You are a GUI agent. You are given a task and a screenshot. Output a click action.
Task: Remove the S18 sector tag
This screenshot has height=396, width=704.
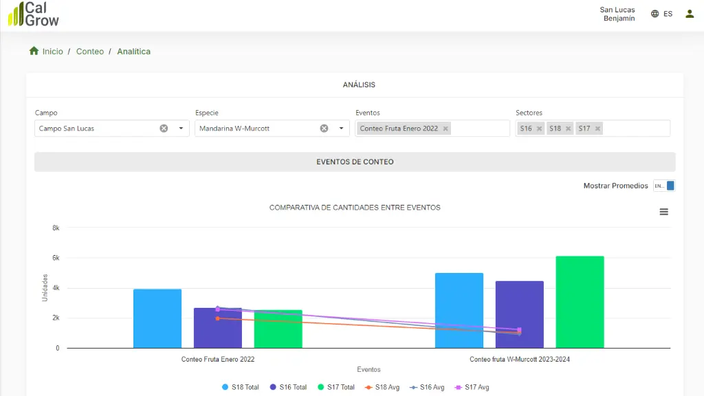click(x=568, y=129)
